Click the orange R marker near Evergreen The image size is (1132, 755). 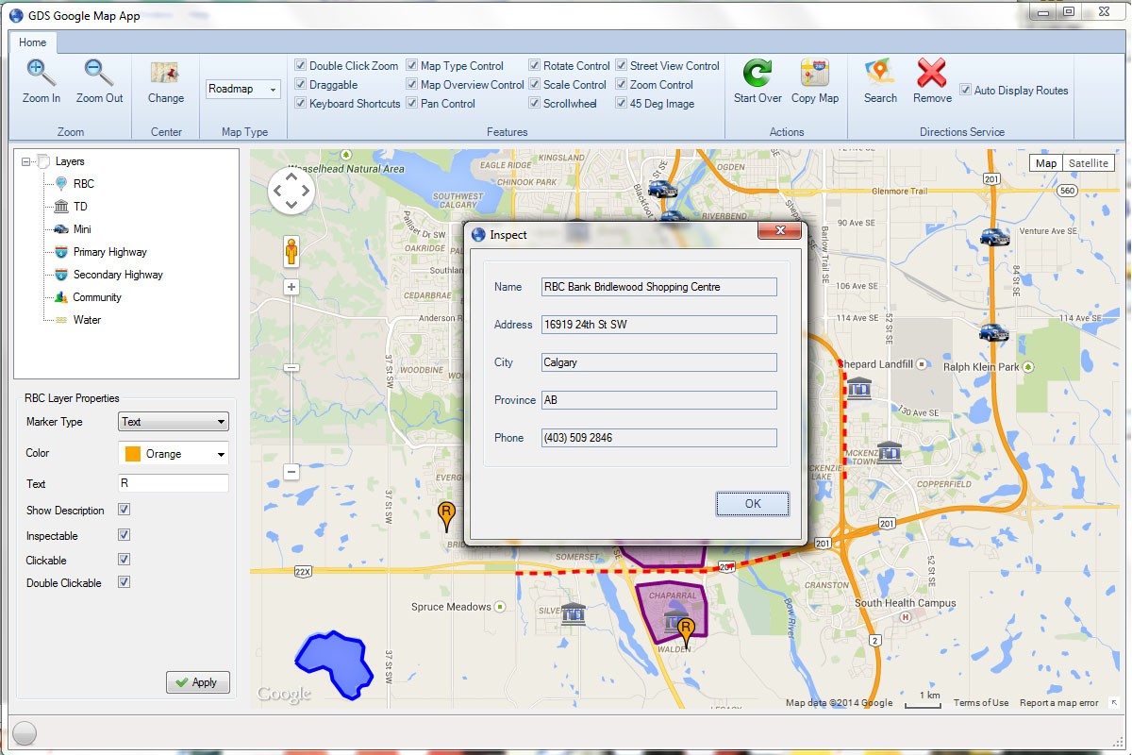[447, 516]
